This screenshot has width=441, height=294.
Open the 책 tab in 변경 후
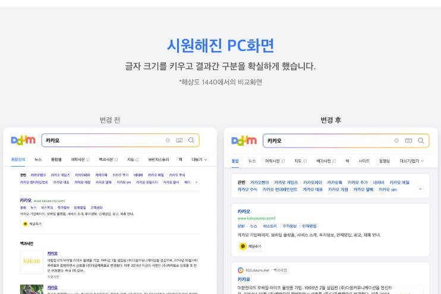(x=347, y=161)
